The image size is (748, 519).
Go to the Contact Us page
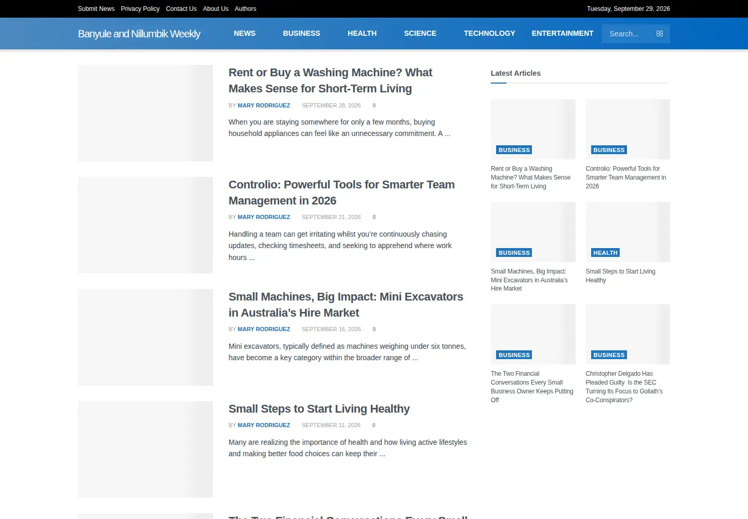pyautogui.click(x=181, y=9)
